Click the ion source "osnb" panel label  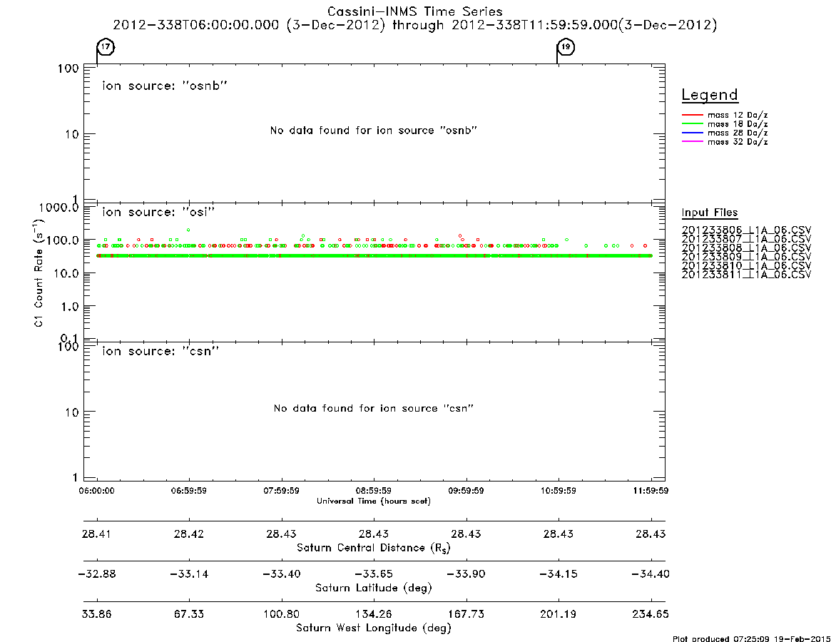pos(165,86)
